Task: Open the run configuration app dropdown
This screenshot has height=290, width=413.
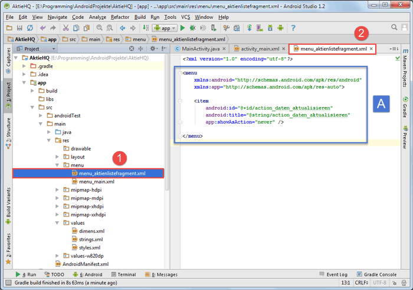Action: [165, 28]
